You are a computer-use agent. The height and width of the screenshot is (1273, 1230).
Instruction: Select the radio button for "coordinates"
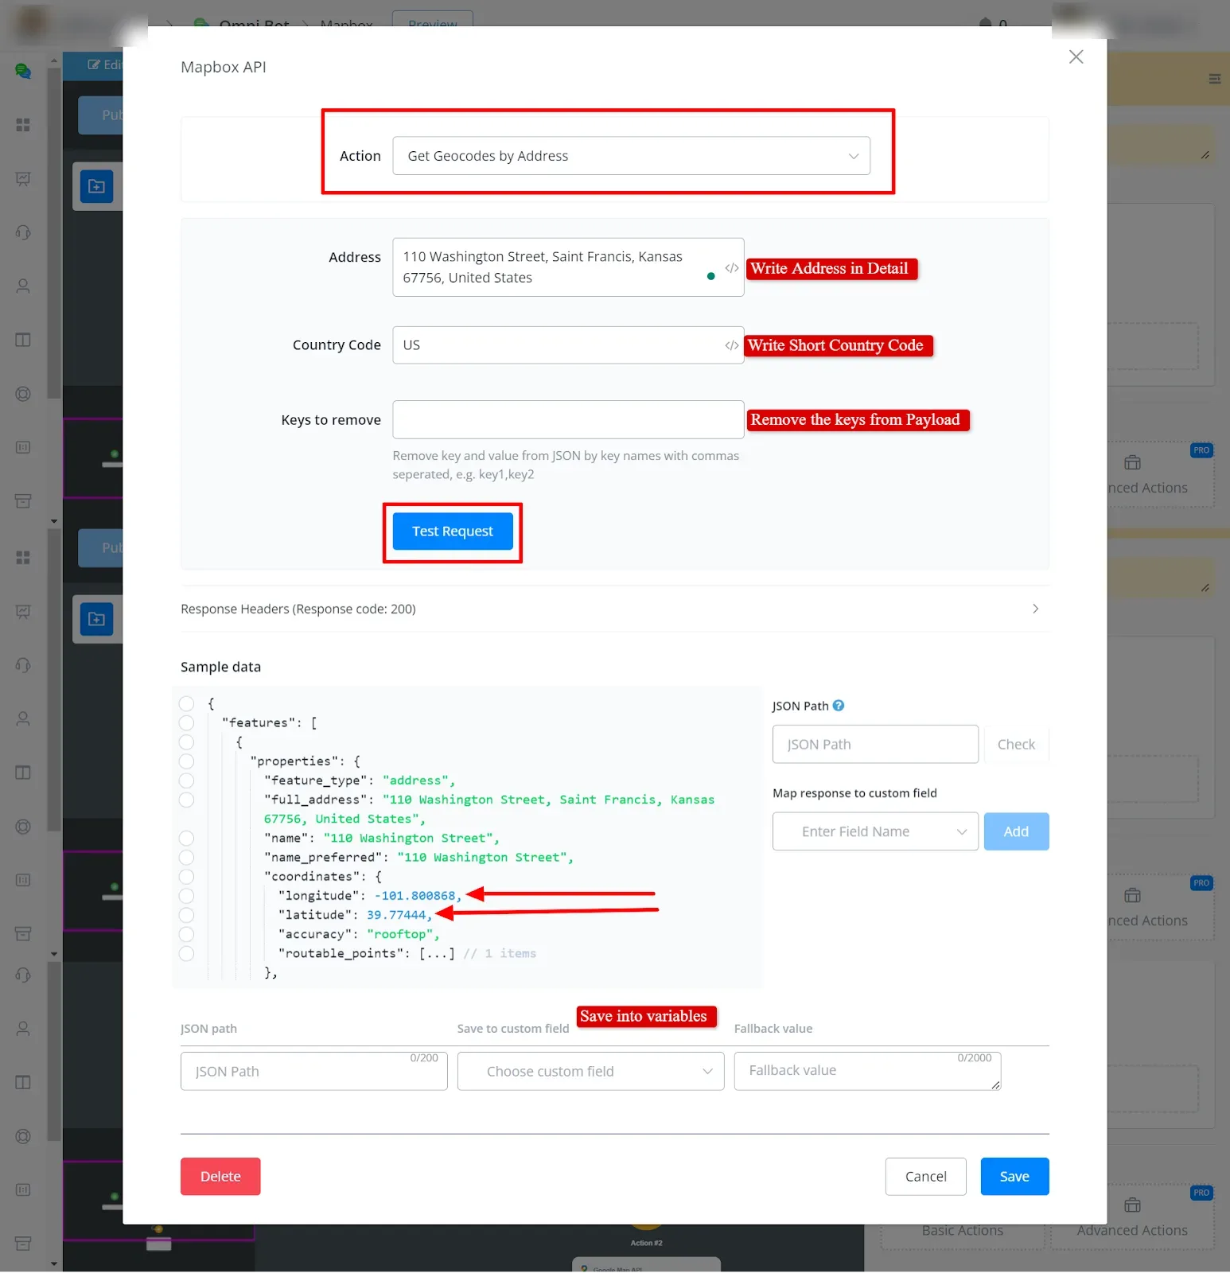tap(187, 876)
